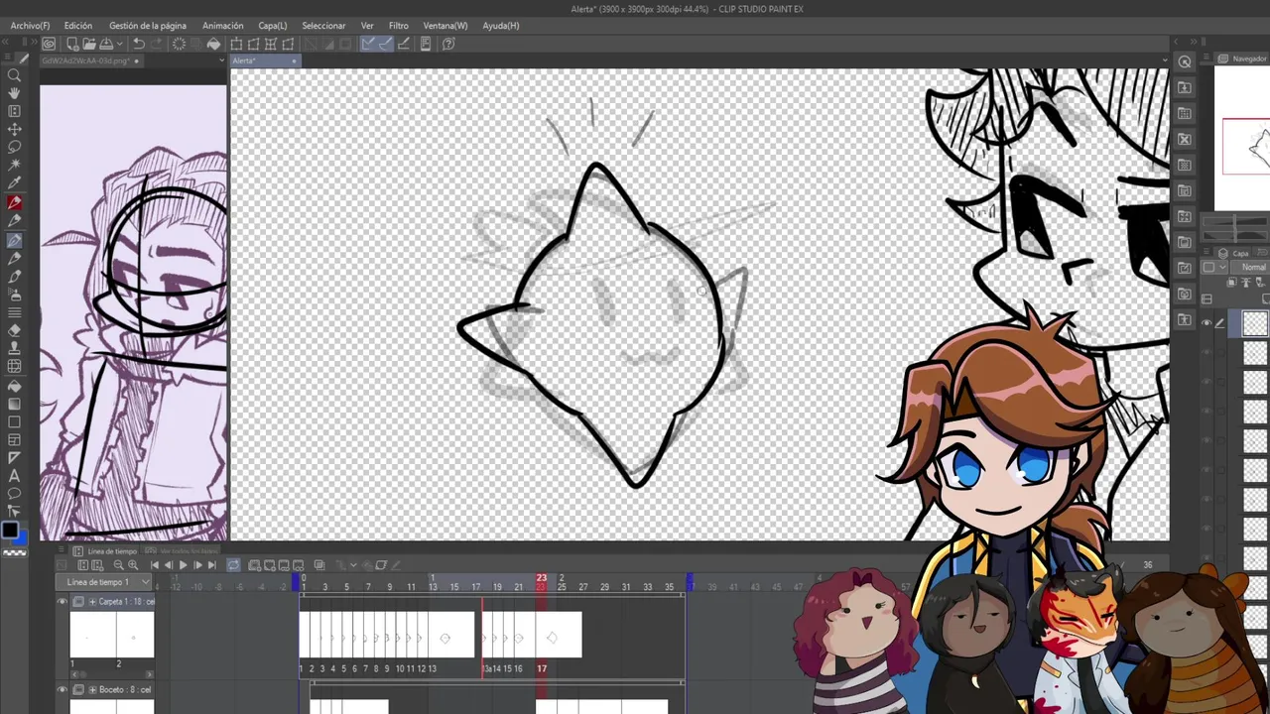The height and width of the screenshot is (714, 1270).
Task: Step to the next frame
Action: (196, 565)
